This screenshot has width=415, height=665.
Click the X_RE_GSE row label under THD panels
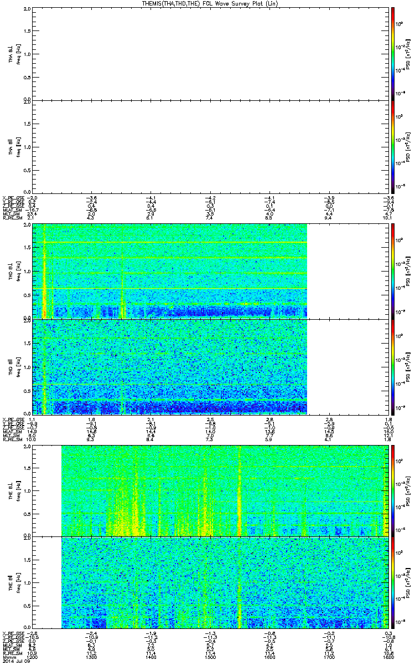[13, 418]
